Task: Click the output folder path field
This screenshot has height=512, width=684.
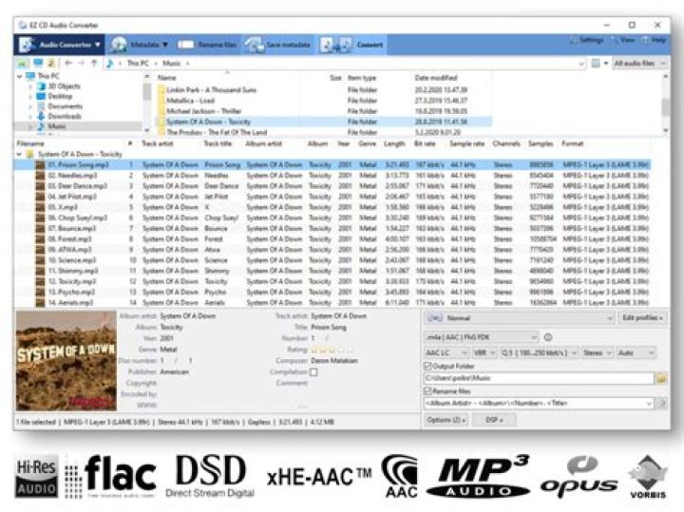Action: [540, 378]
